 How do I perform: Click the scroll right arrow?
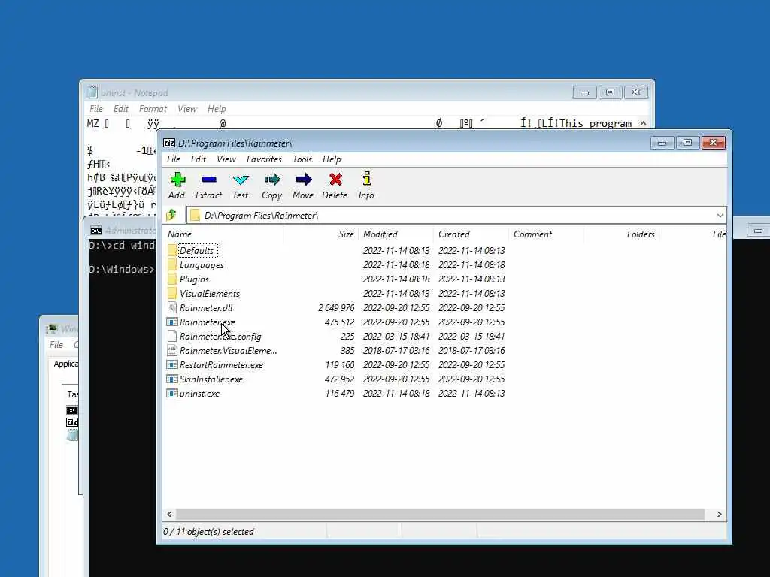(x=719, y=514)
